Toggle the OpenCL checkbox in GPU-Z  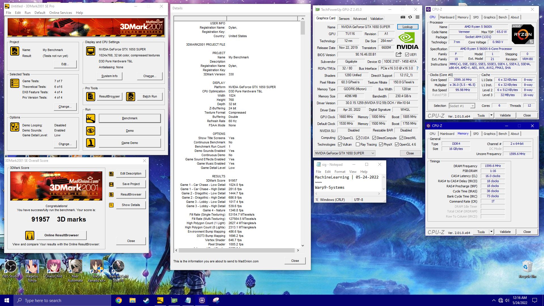coord(340,138)
